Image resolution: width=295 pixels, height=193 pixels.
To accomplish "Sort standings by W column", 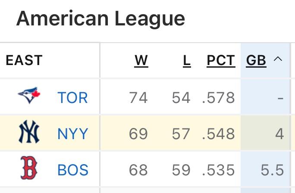I will [141, 61].
